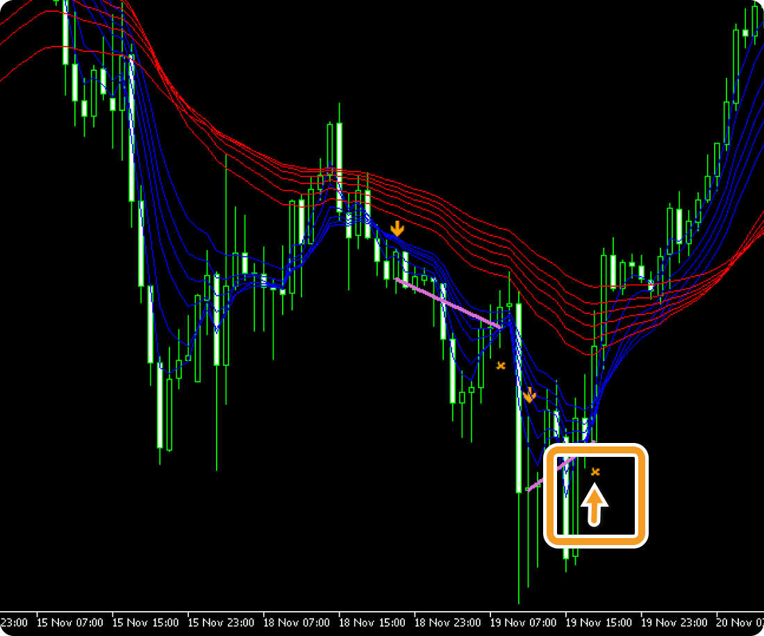Viewport: 764px width, 636px height.
Task: Click the 15 Nov 23:00 time label
Action: 222,622
